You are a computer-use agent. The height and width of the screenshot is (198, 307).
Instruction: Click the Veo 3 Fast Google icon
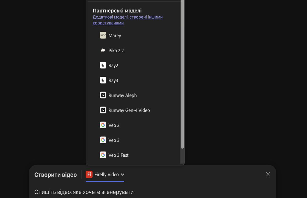pos(103,155)
